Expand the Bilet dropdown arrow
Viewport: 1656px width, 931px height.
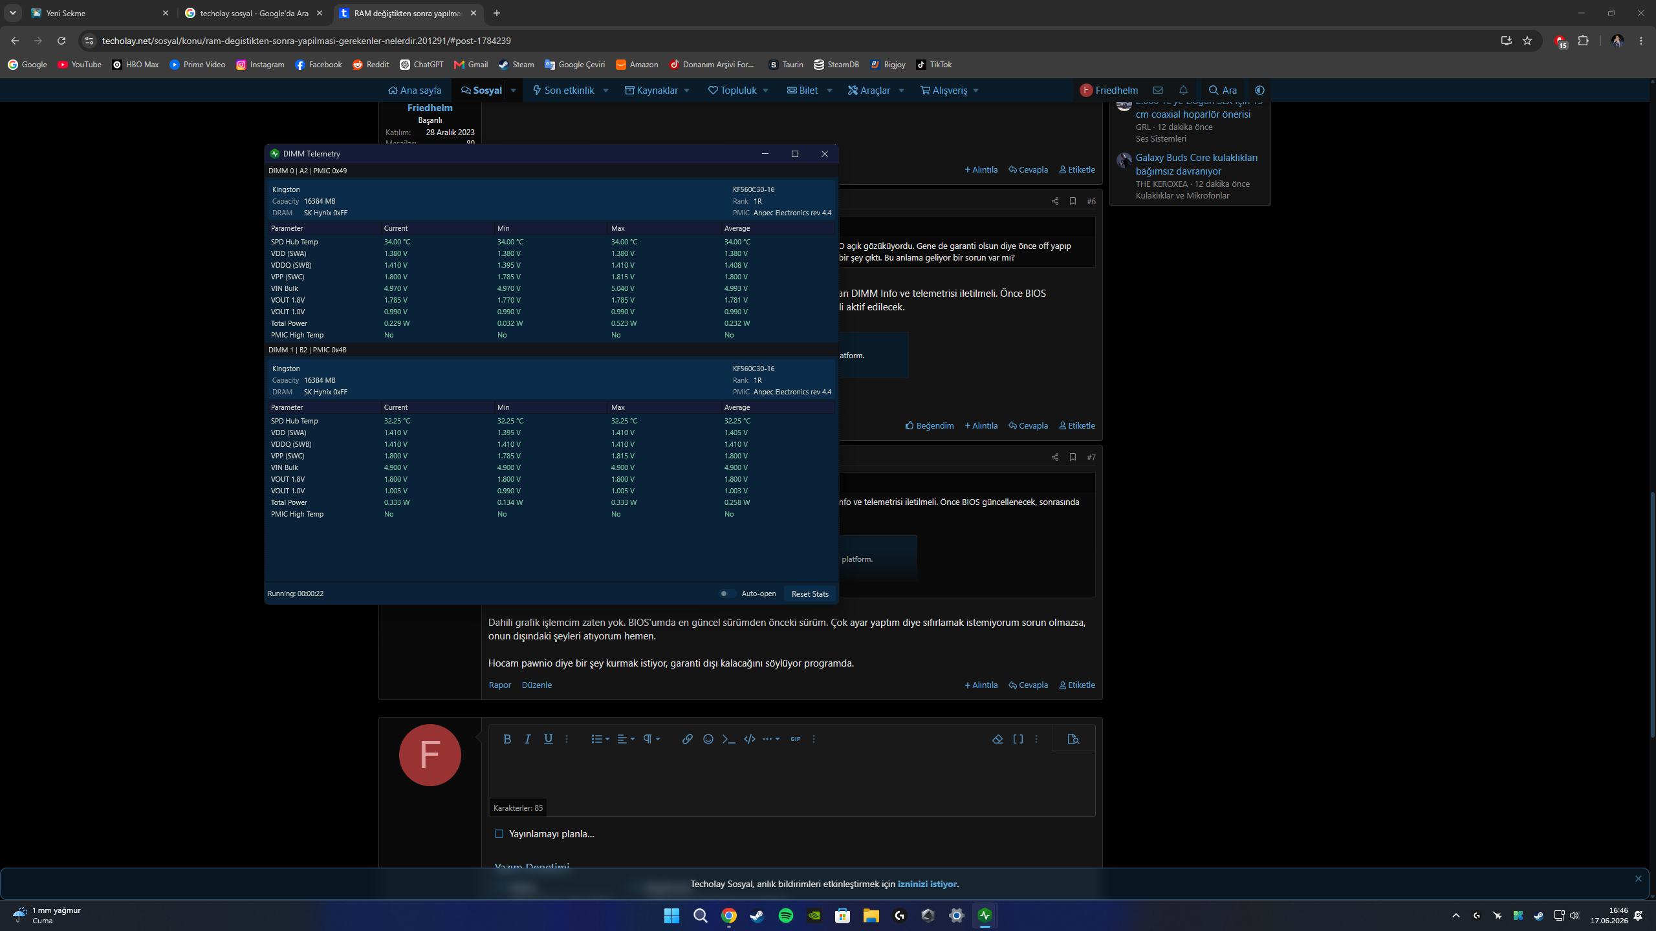pyautogui.click(x=829, y=91)
